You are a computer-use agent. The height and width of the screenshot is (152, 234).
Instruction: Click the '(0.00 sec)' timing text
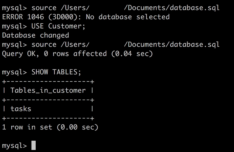[78, 127]
